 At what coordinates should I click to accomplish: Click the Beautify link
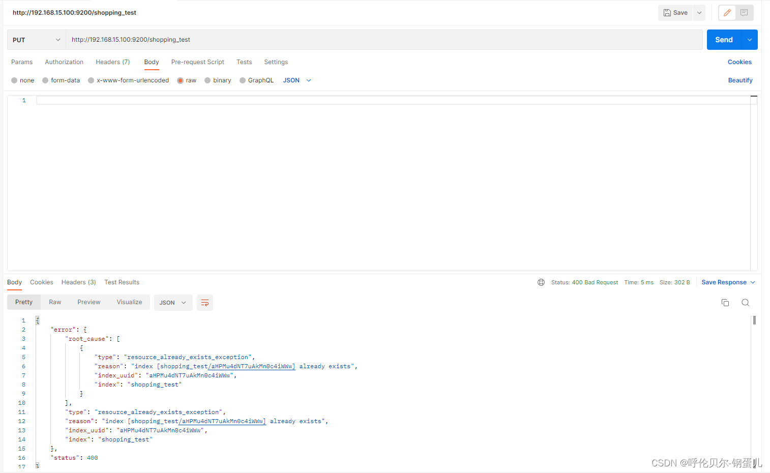(x=741, y=80)
